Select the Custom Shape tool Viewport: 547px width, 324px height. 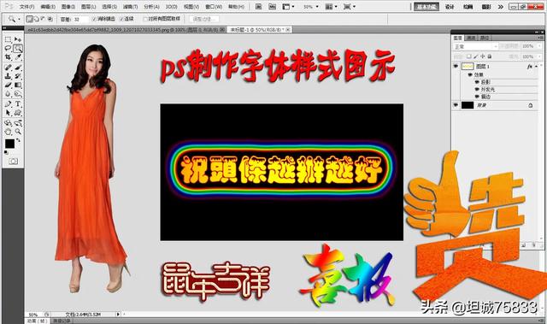18,113
